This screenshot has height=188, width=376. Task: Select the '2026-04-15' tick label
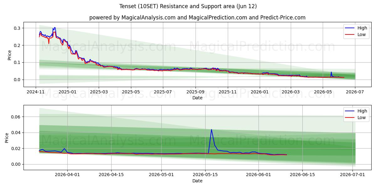pos(111,175)
